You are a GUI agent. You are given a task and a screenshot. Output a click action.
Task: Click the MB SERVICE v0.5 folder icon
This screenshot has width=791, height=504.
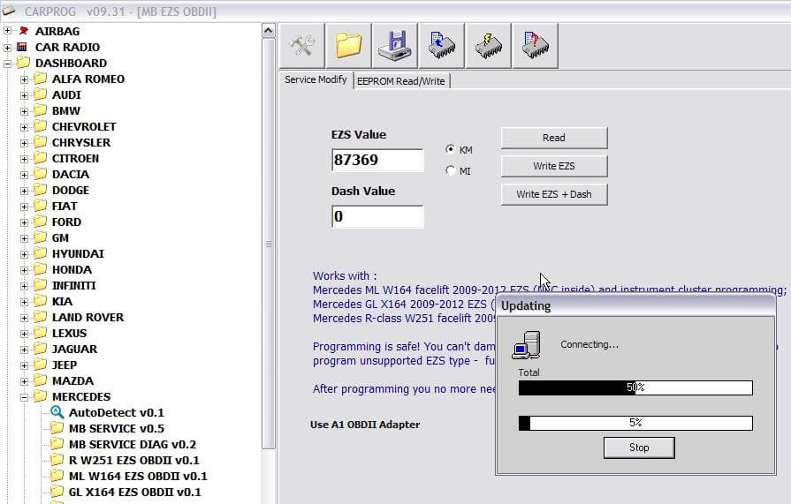(57, 428)
